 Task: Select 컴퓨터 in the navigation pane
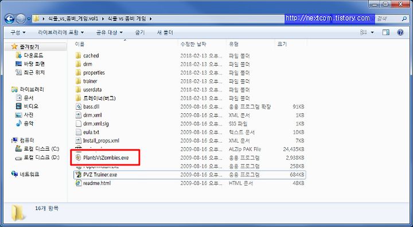[x=27, y=140]
